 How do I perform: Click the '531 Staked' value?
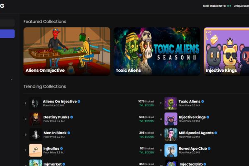pos(147,149)
